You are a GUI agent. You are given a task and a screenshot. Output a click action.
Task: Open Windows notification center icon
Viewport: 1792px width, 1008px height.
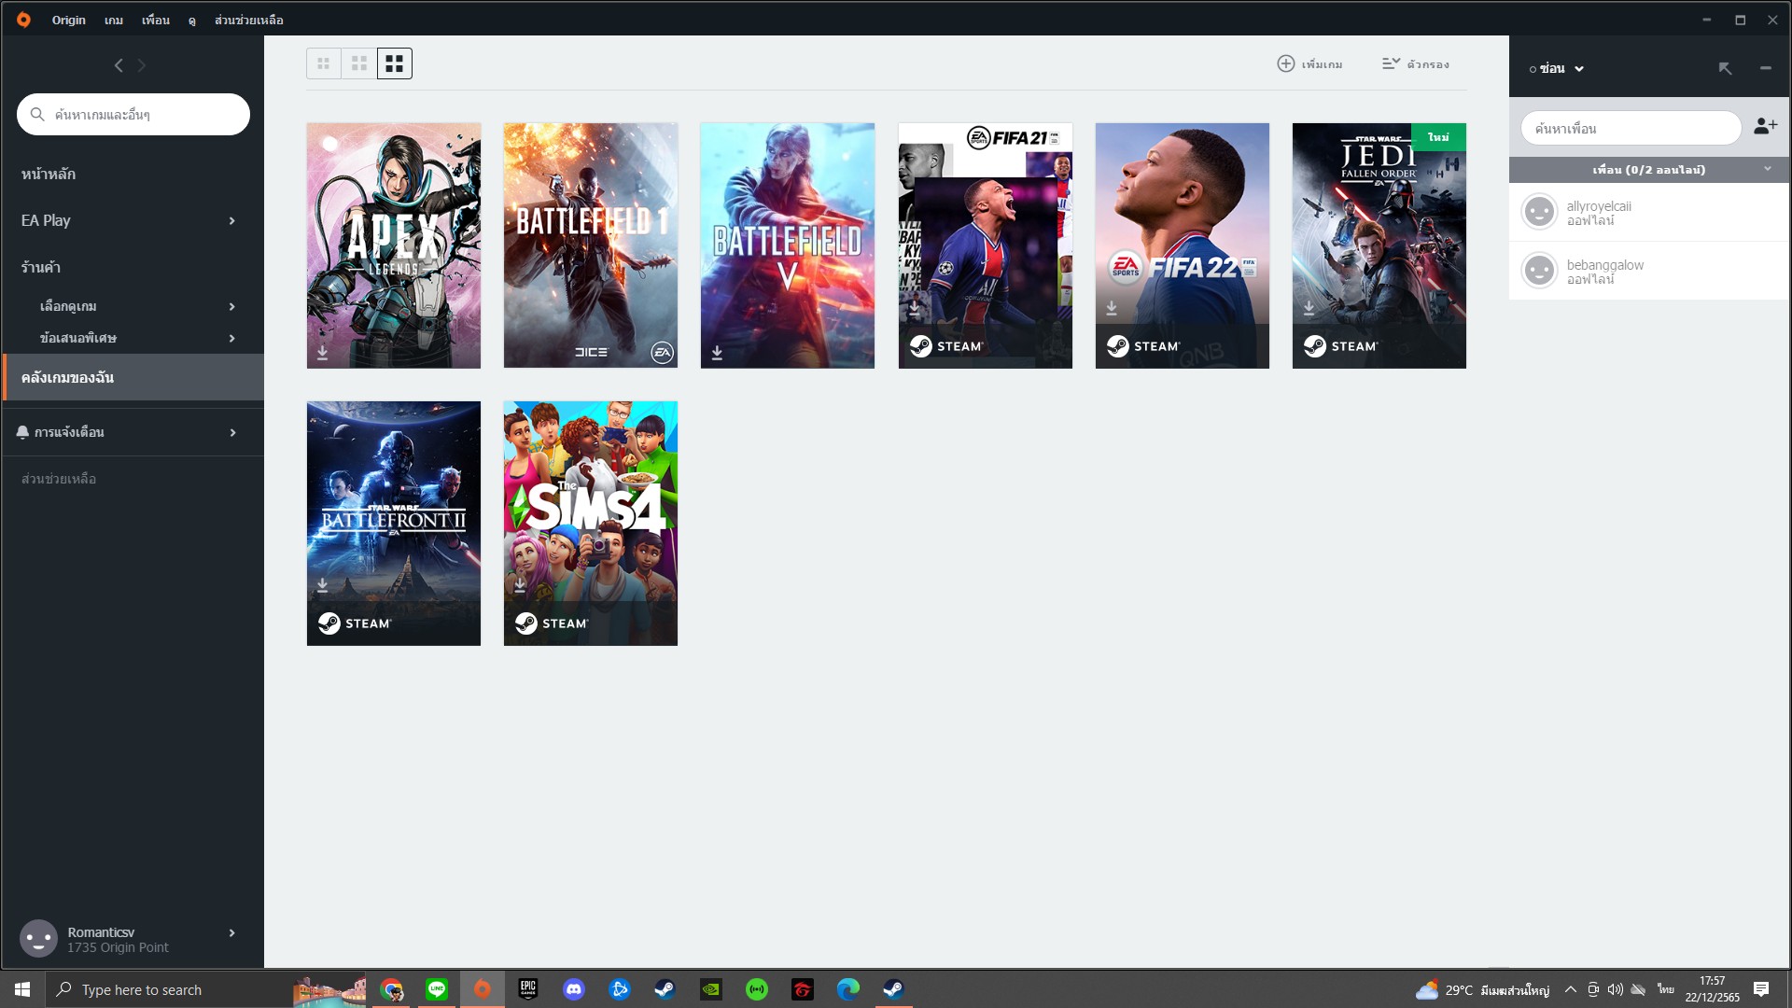click(1761, 989)
